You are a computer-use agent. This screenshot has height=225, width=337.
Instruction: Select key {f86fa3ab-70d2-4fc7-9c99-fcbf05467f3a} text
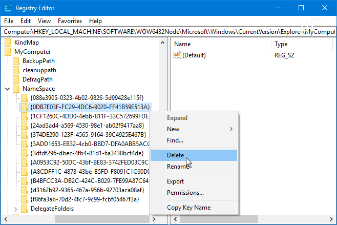(x=85, y=199)
